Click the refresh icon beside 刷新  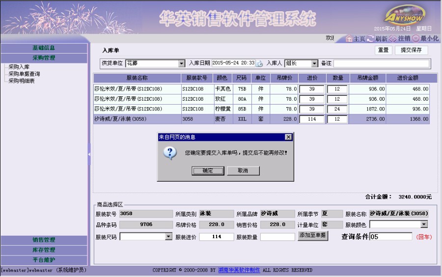(x=370, y=38)
